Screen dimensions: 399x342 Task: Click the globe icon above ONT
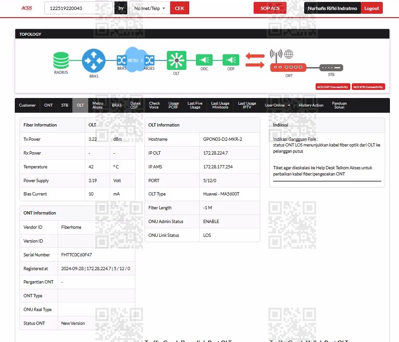288,54
